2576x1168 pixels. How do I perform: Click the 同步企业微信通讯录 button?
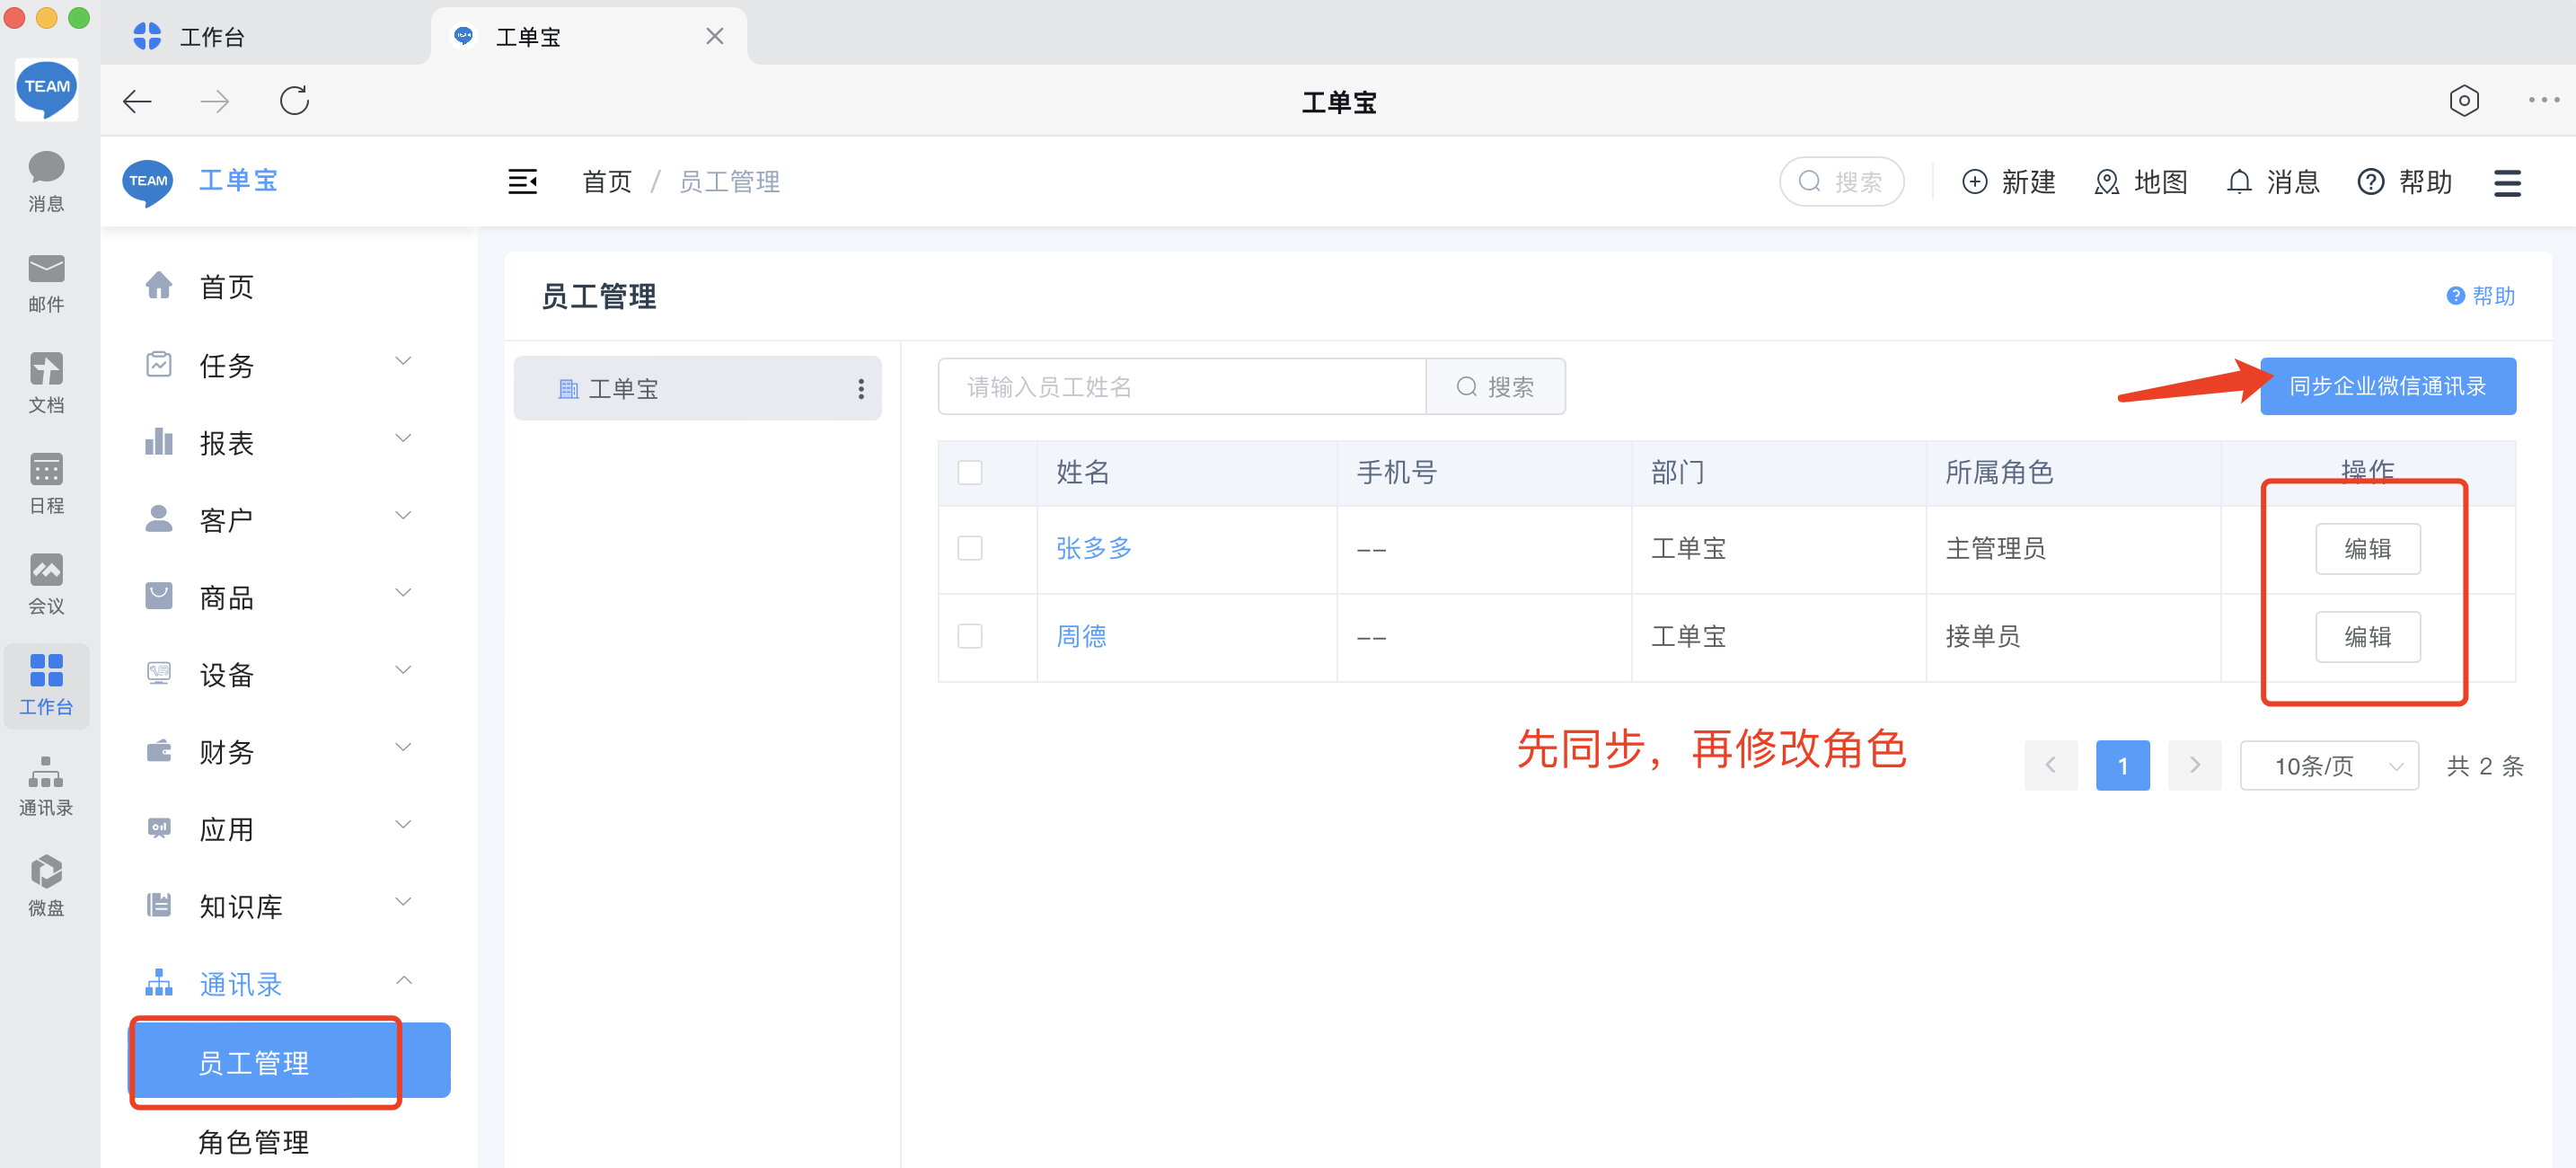(2387, 386)
